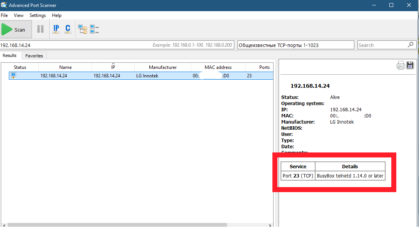This screenshot has width=419, height=231.
Task: Click the collapse all list icon
Action: point(94,29)
